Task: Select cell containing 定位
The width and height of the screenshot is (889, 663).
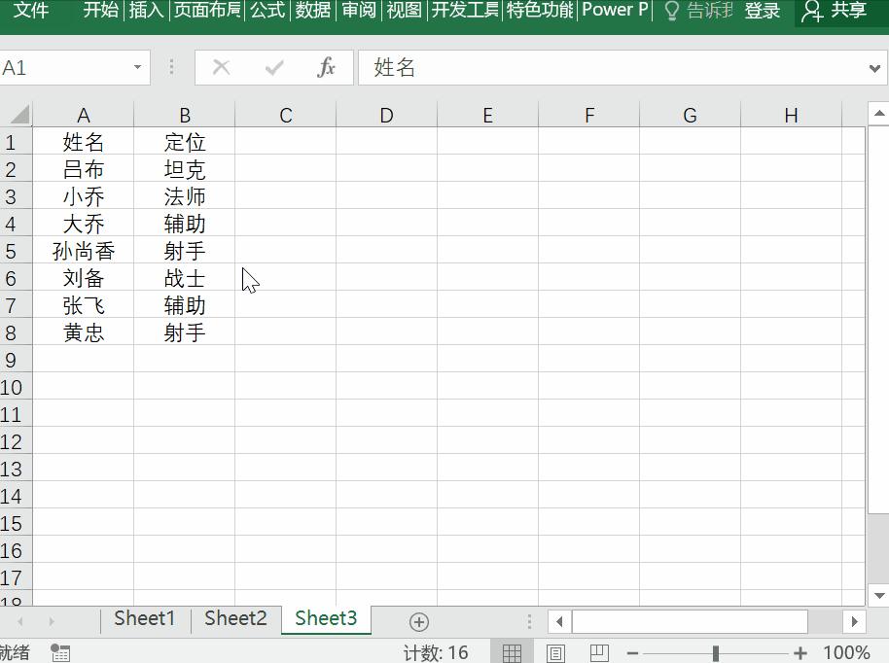Action: pyautogui.click(x=184, y=142)
